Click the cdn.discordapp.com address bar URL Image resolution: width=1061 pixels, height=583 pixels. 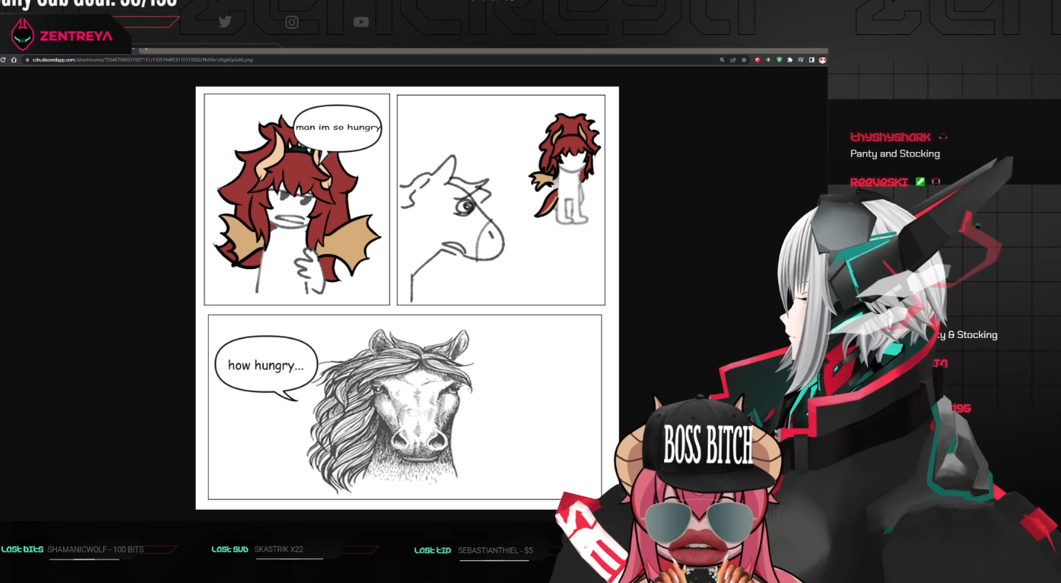(142, 60)
